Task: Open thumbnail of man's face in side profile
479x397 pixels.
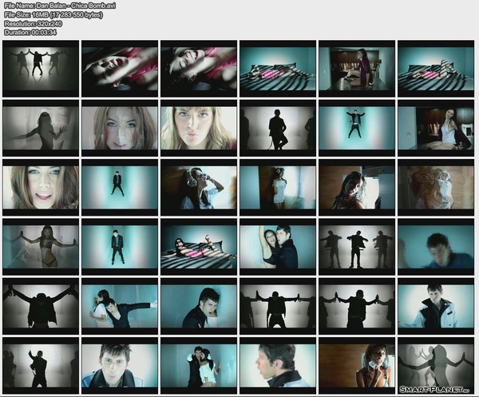Action: pos(278,366)
